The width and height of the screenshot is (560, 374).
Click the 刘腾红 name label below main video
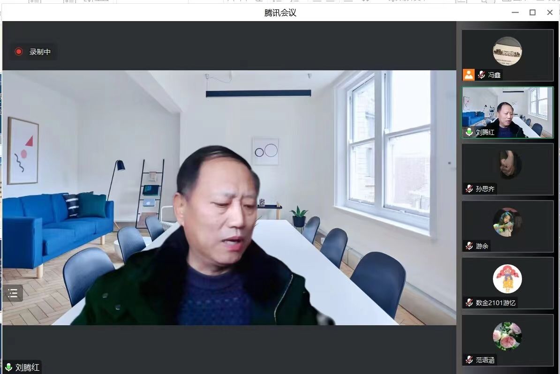27,367
